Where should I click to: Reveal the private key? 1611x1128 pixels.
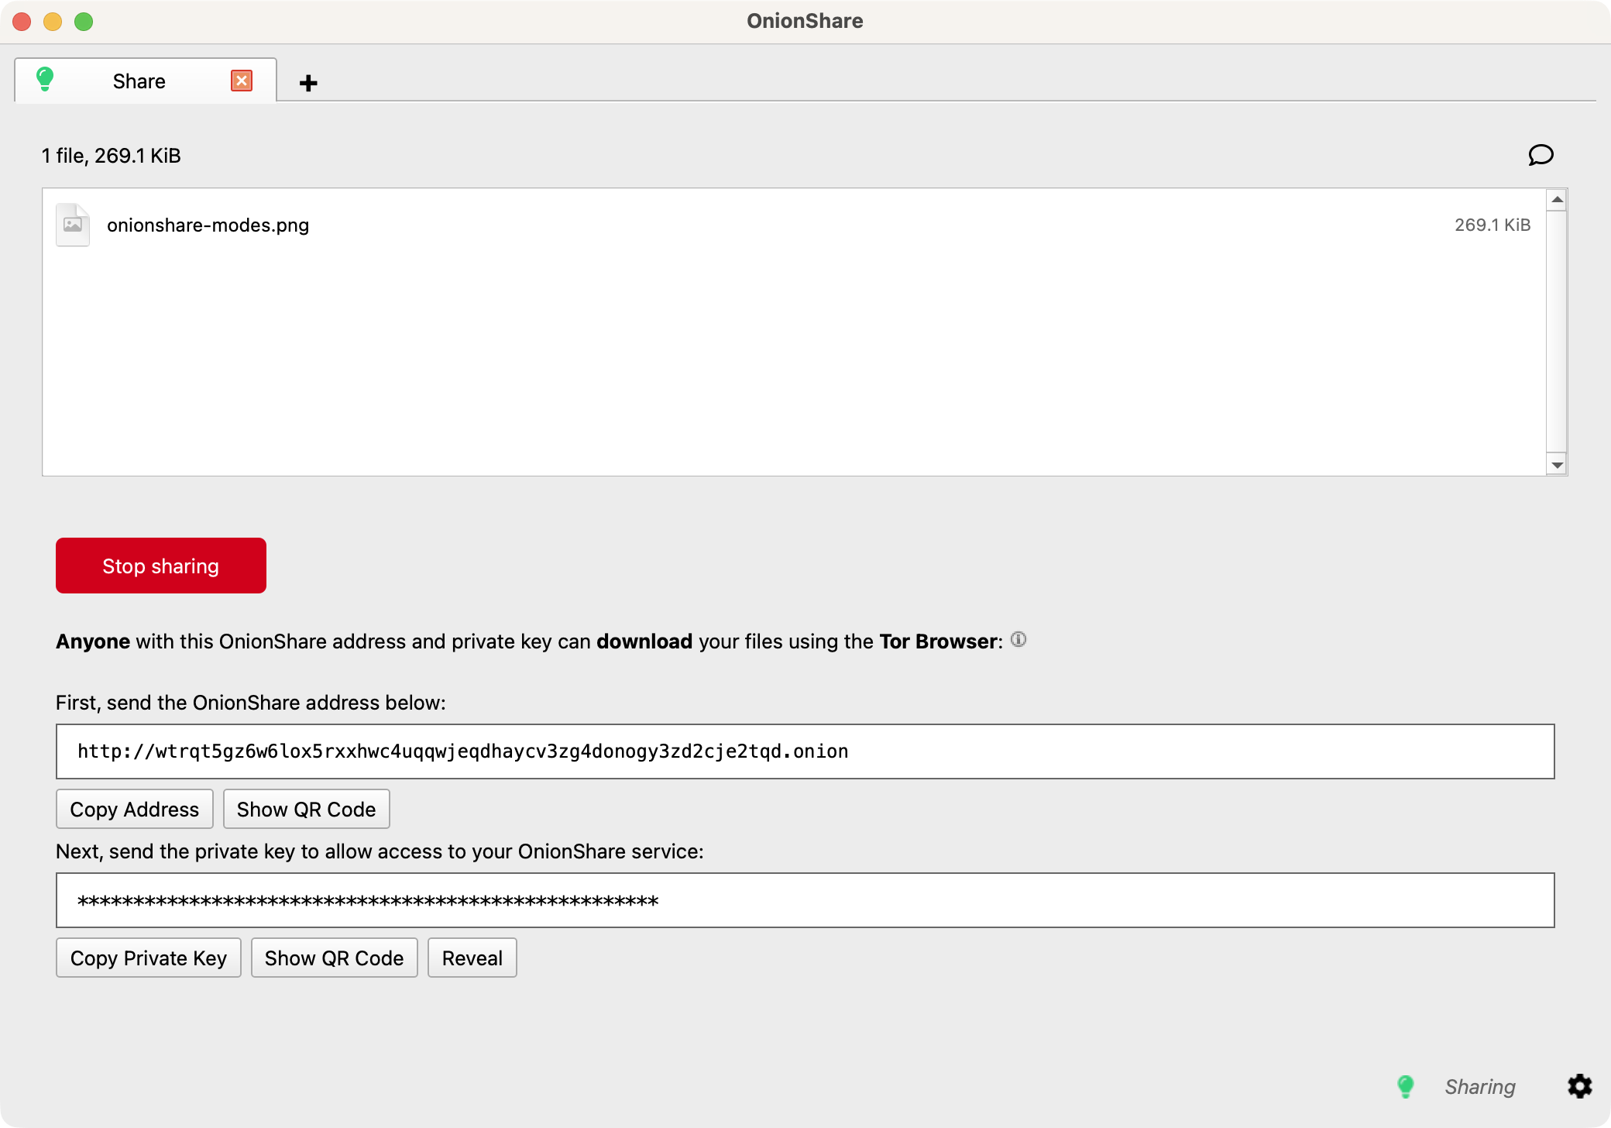point(472,958)
